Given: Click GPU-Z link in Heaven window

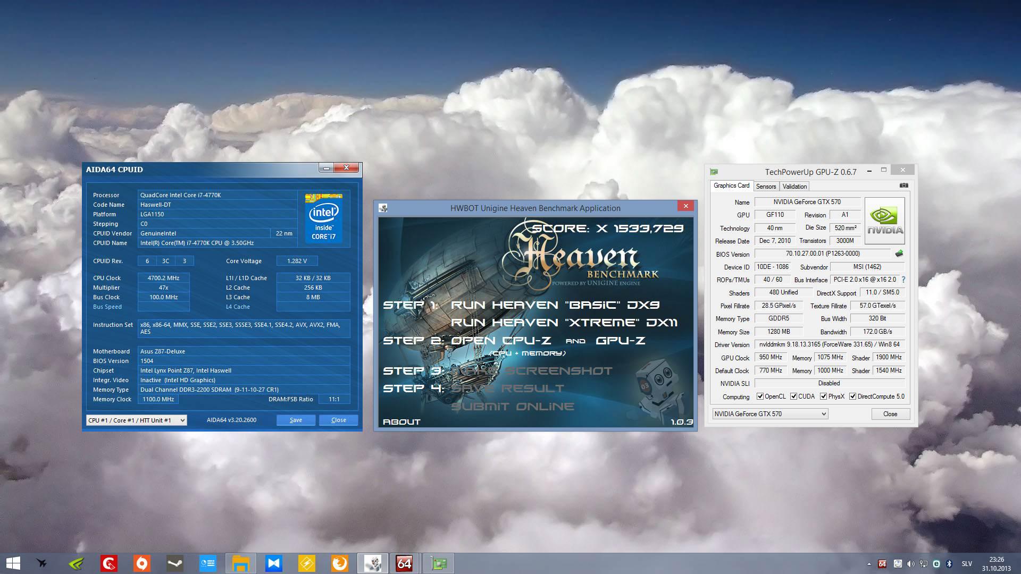Looking at the screenshot, I should [x=621, y=341].
